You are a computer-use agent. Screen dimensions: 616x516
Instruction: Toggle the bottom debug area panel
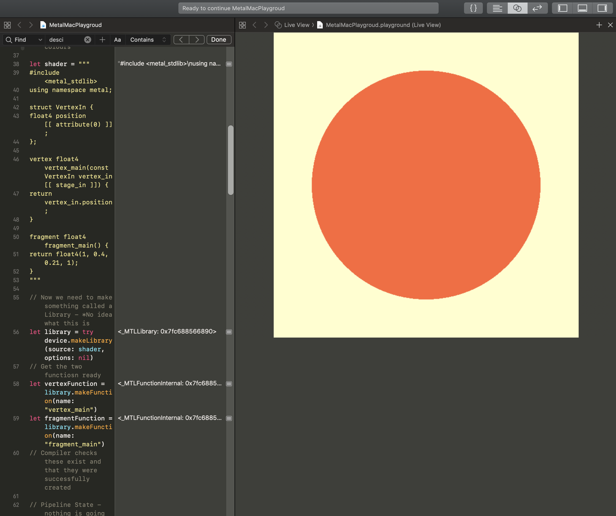(x=582, y=8)
